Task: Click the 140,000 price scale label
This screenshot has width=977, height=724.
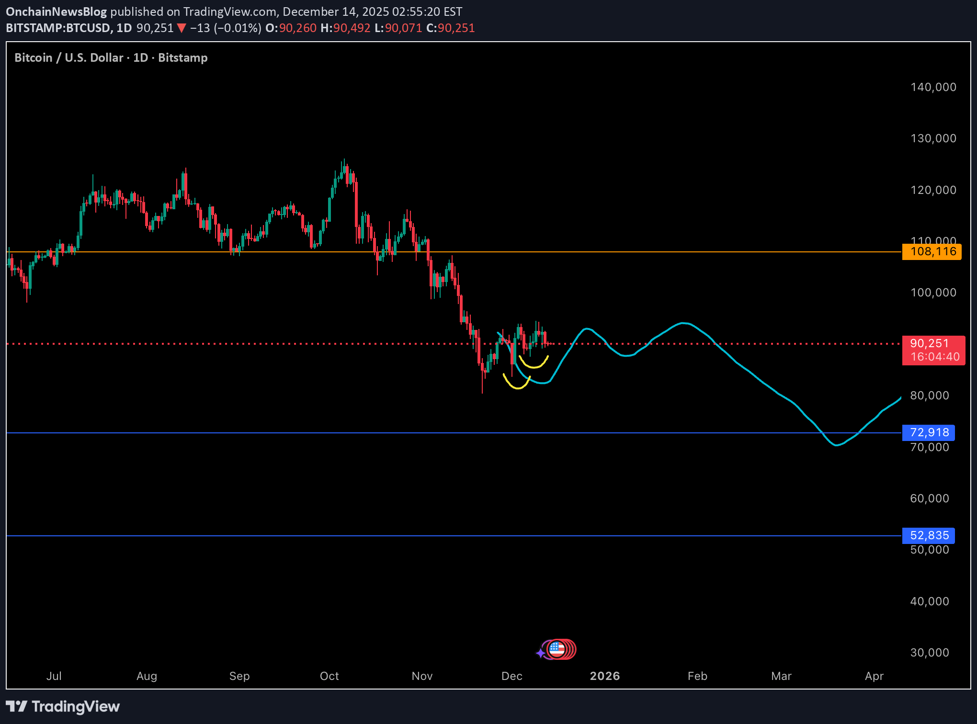Action: pyautogui.click(x=933, y=87)
